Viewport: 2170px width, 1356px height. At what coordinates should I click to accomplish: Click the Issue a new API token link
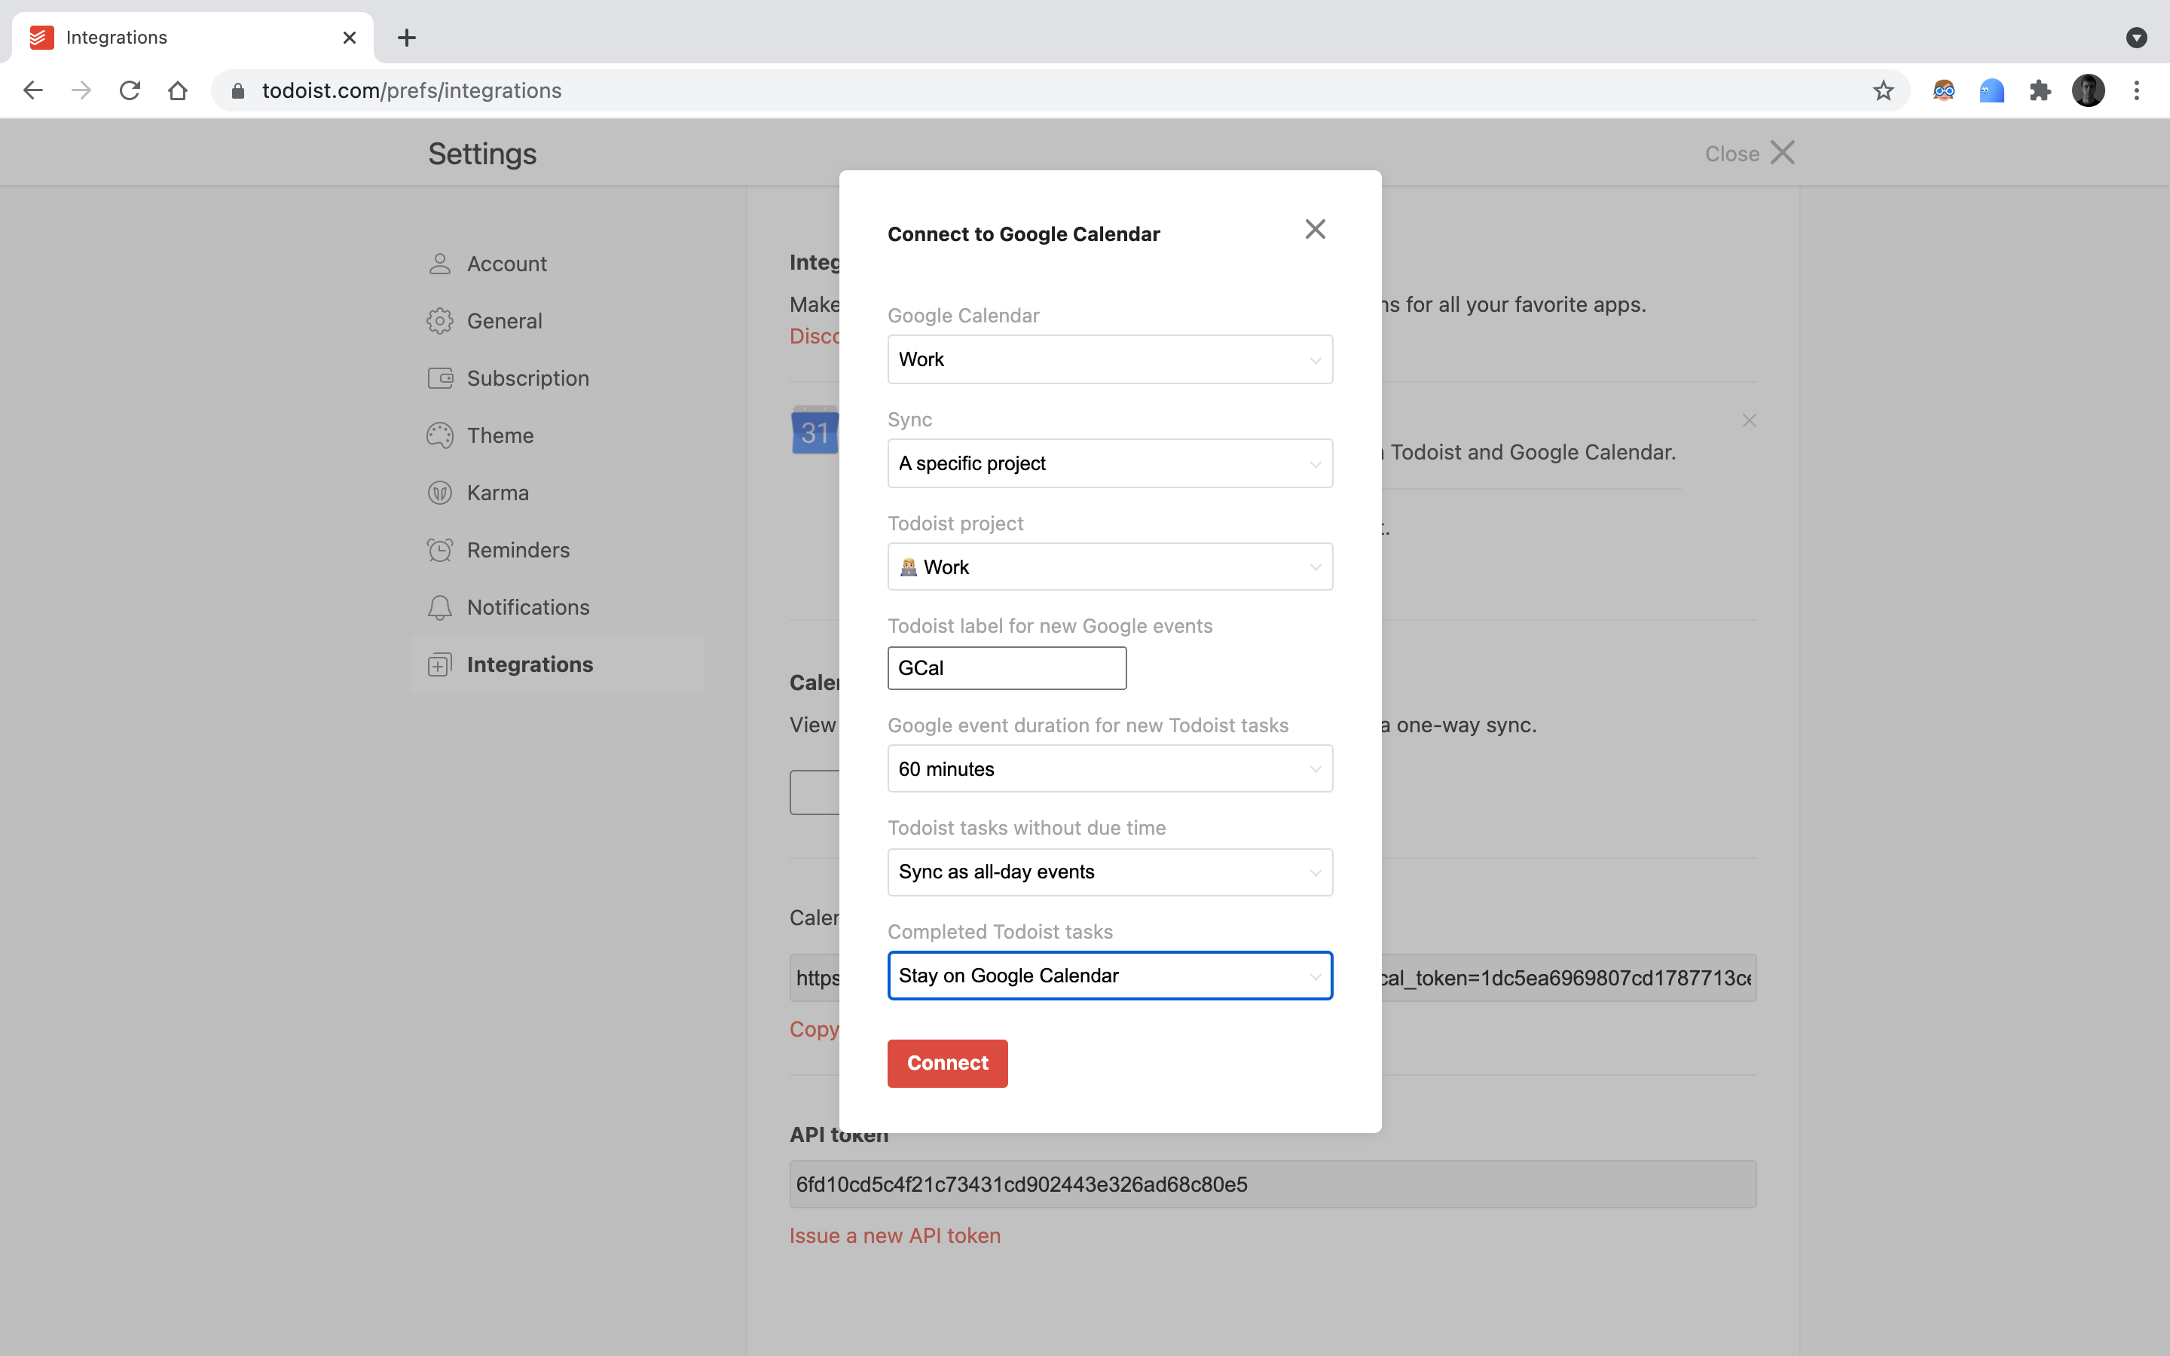[895, 1235]
